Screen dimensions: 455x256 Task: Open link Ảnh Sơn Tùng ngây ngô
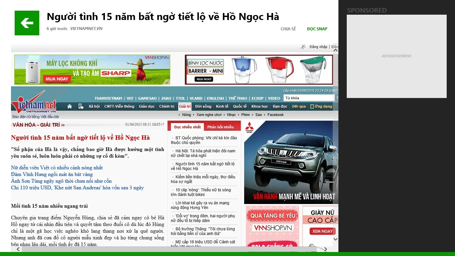click(61, 181)
